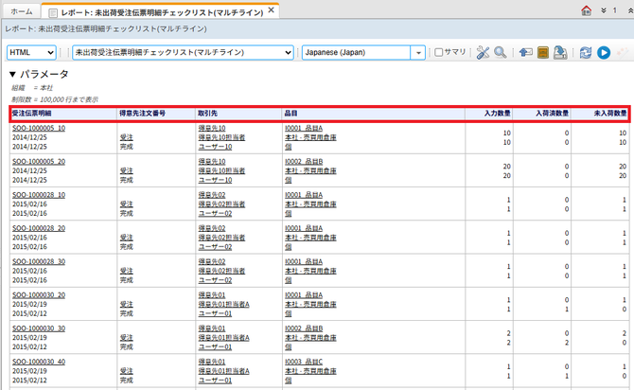Switch to the ホーム tab
Image resolution: width=634 pixels, height=390 pixels.
pyautogui.click(x=22, y=11)
